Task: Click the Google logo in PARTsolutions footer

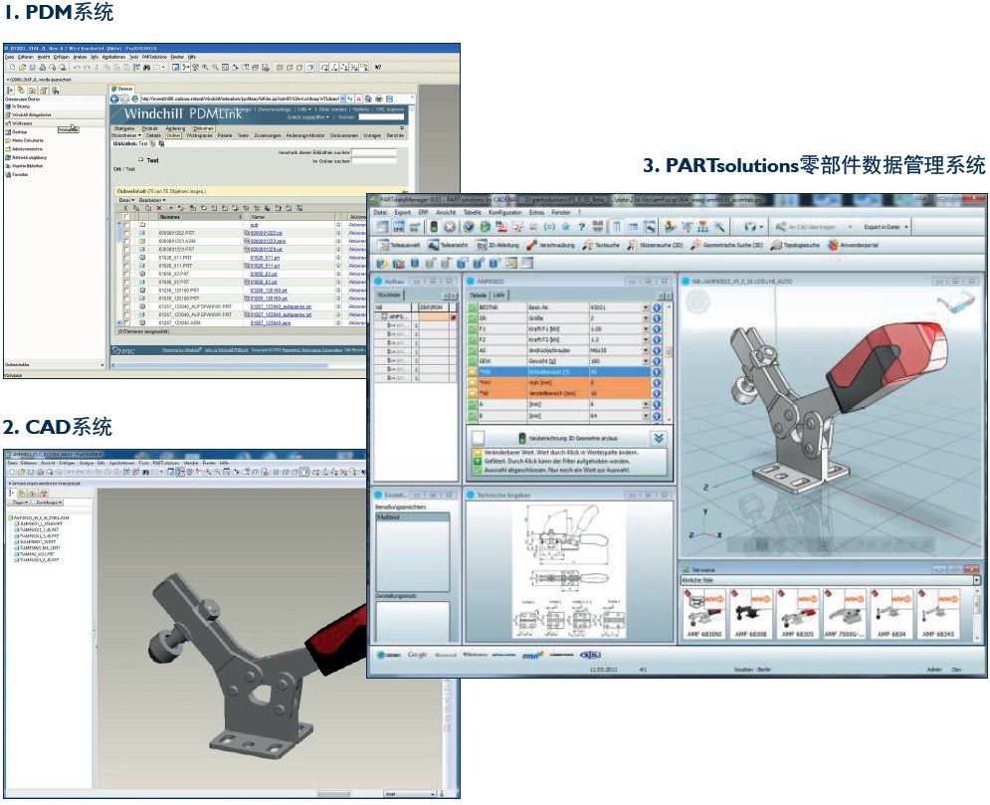Action: 417,654
